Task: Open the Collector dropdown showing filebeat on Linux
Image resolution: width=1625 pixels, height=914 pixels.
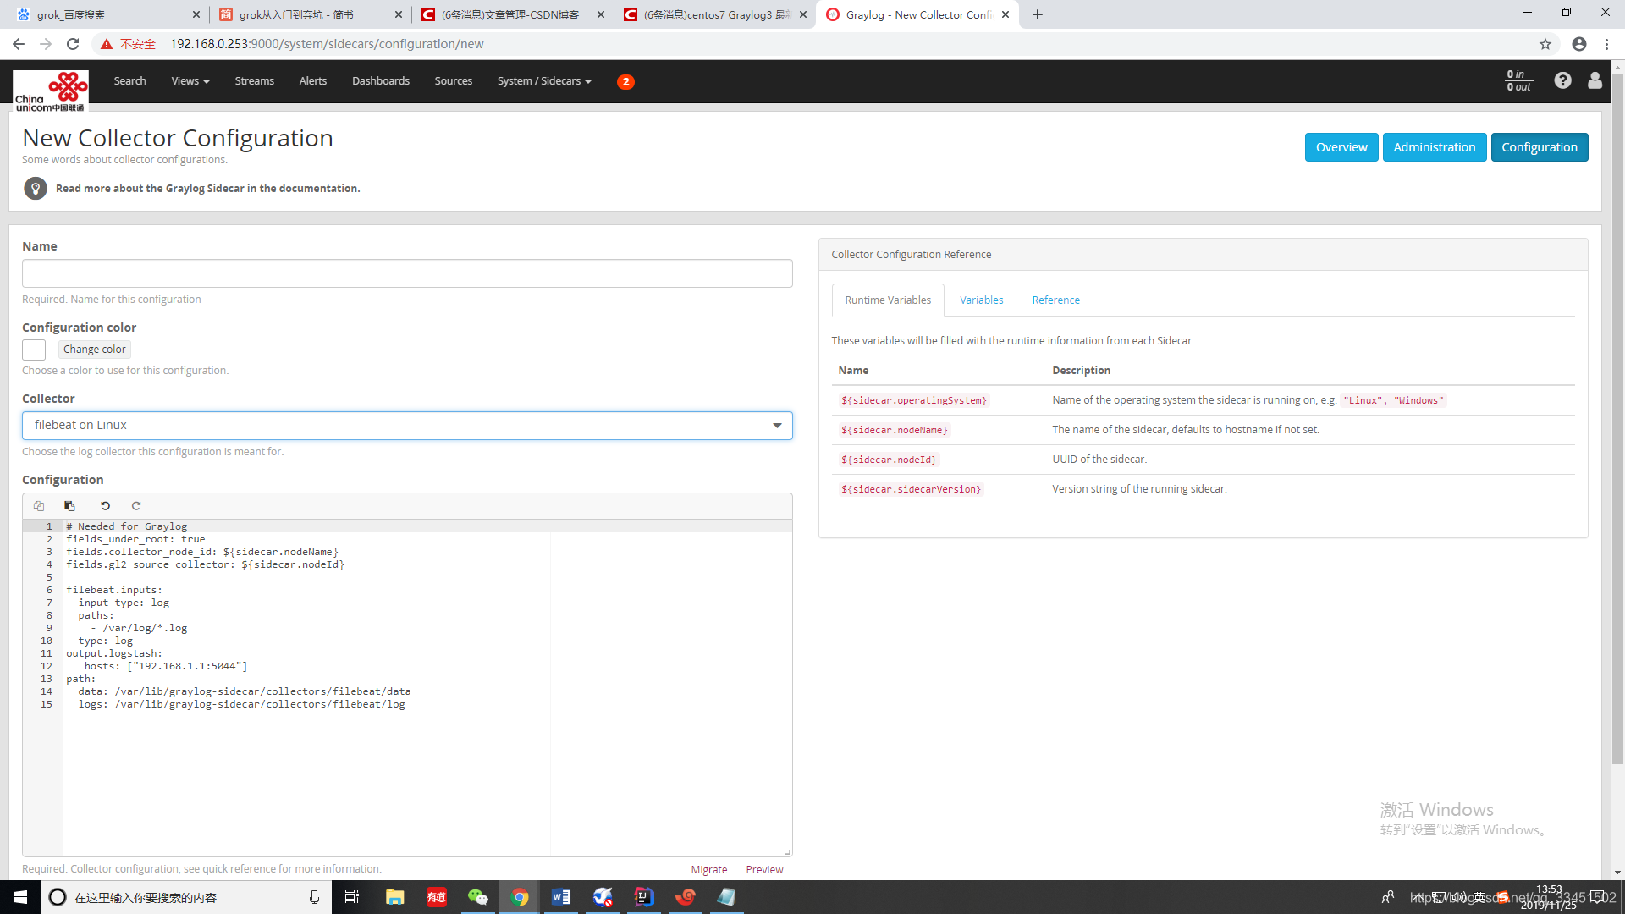Action: point(407,426)
